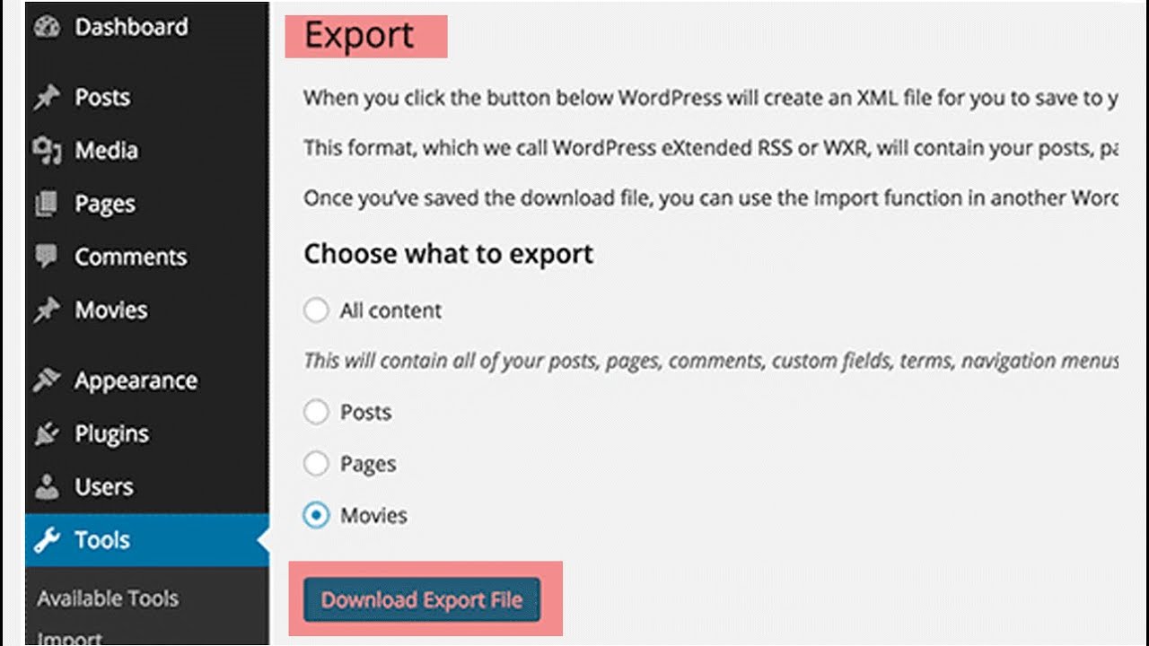Click the Plugins plug icon
1149x646 pixels.
coord(47,433)
